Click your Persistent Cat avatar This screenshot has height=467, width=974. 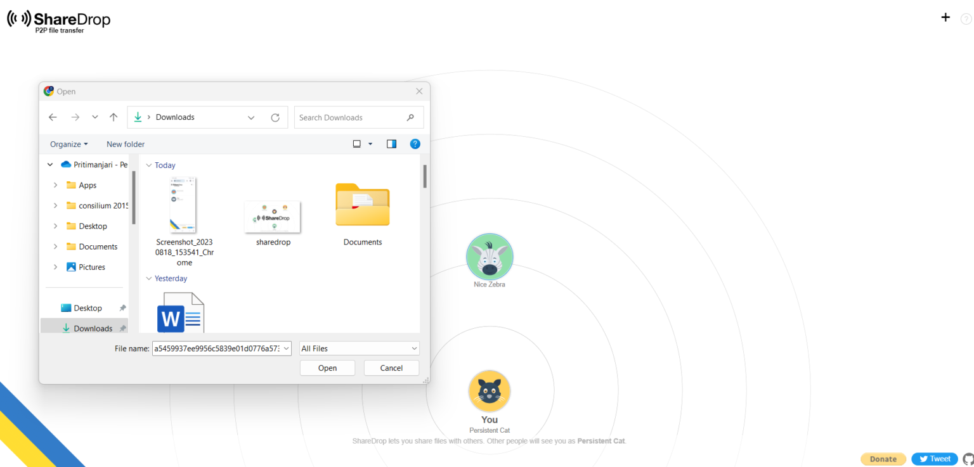pyautogui.click(x=489, y=391)
